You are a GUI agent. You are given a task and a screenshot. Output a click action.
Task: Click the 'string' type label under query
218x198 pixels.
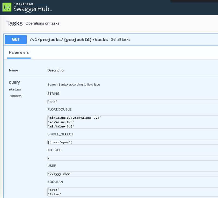pos(15,89)
